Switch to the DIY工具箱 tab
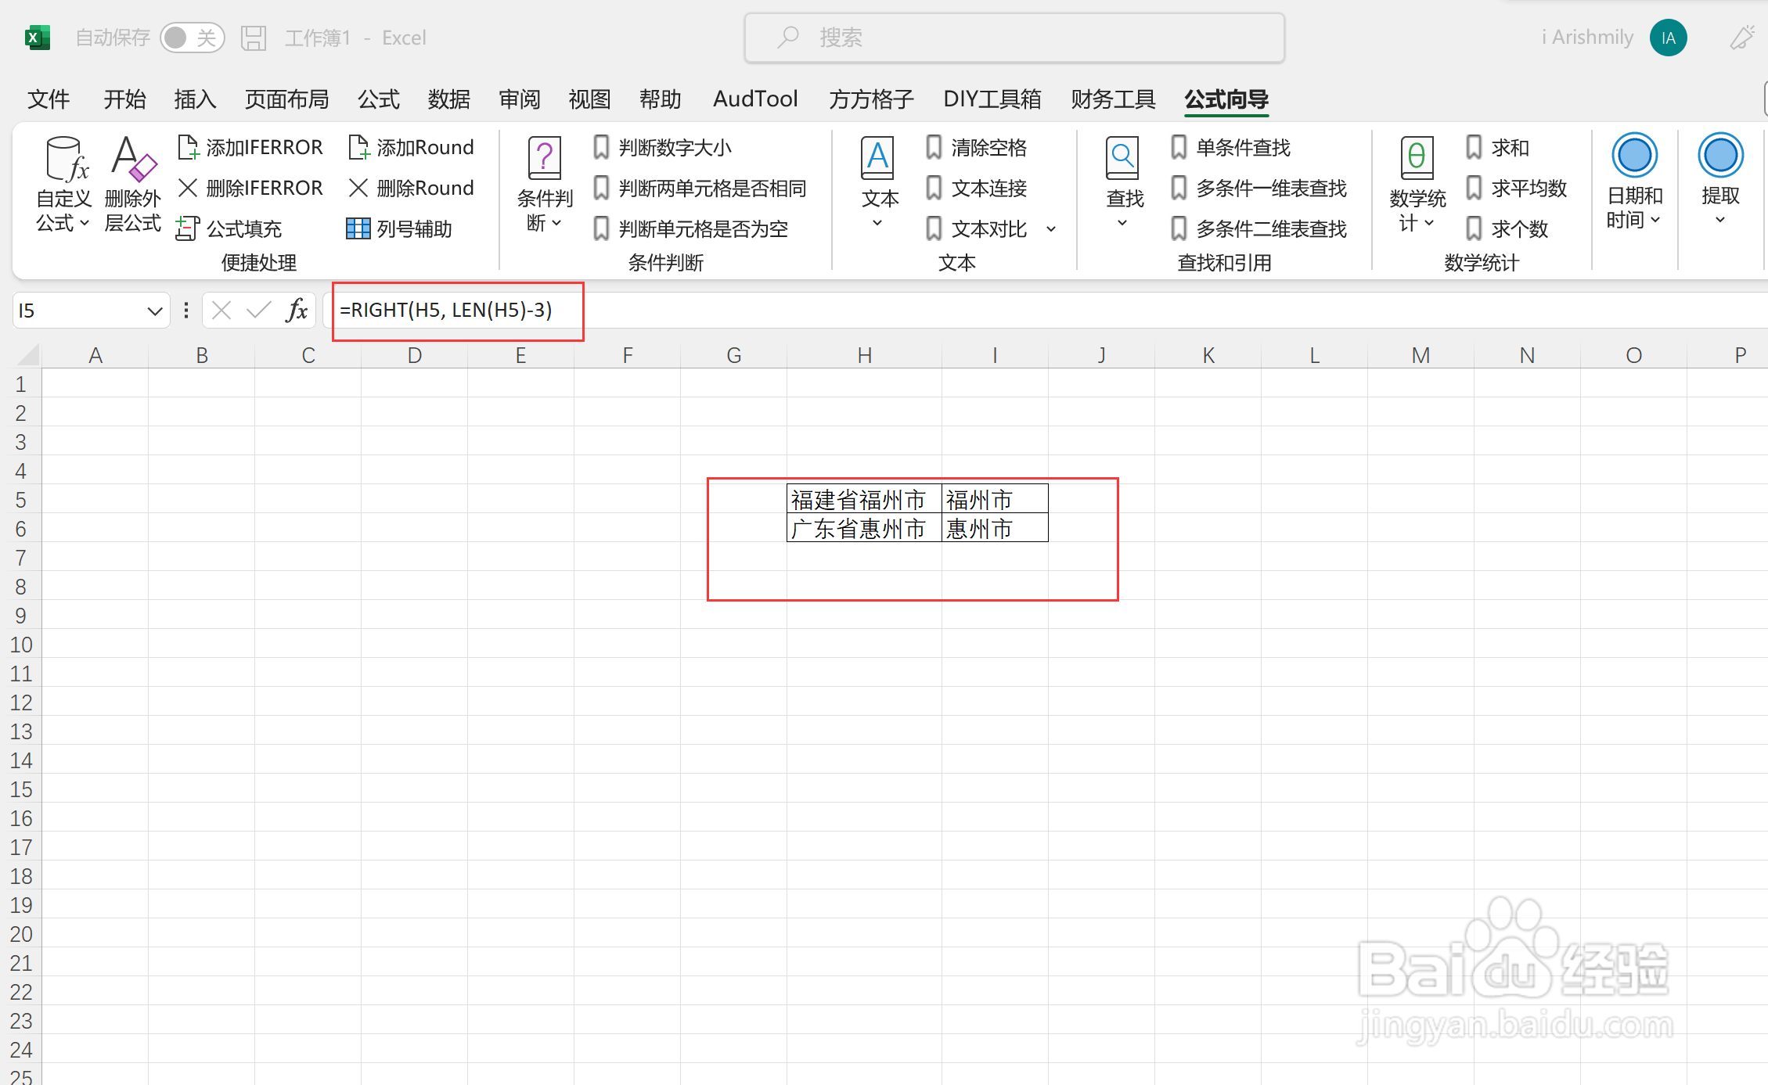Image resolution: width=1768 pixels, height=1085 pixels. [992, 99]
